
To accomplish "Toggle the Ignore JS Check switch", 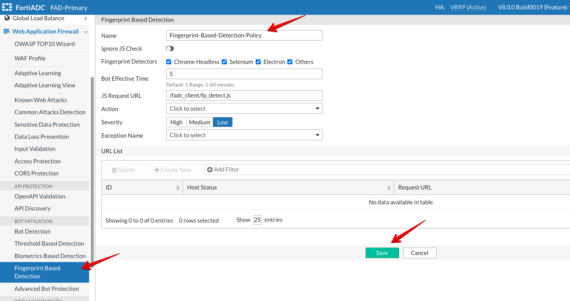I will pos(170,49).
